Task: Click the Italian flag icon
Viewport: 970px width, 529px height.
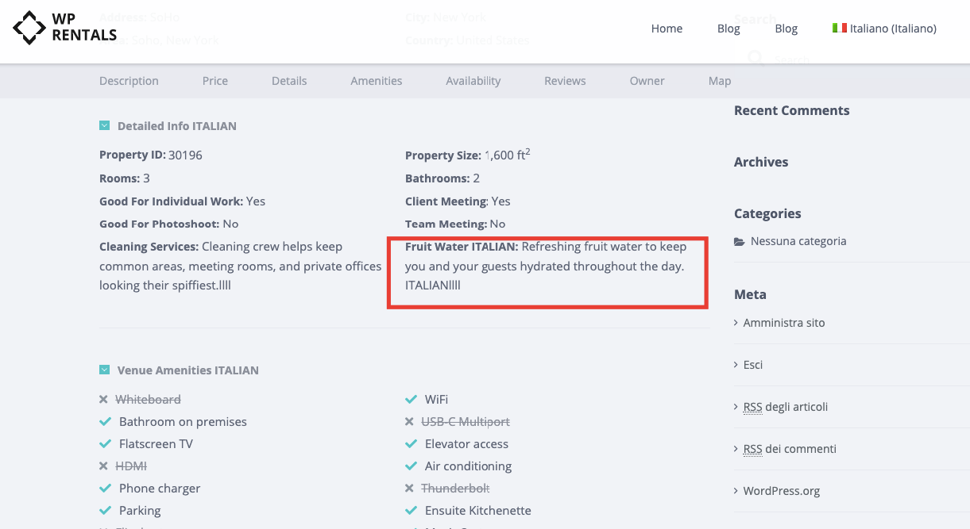Action: click(840, 27)
